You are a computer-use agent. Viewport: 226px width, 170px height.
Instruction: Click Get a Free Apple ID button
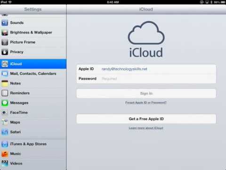point(146,119)
